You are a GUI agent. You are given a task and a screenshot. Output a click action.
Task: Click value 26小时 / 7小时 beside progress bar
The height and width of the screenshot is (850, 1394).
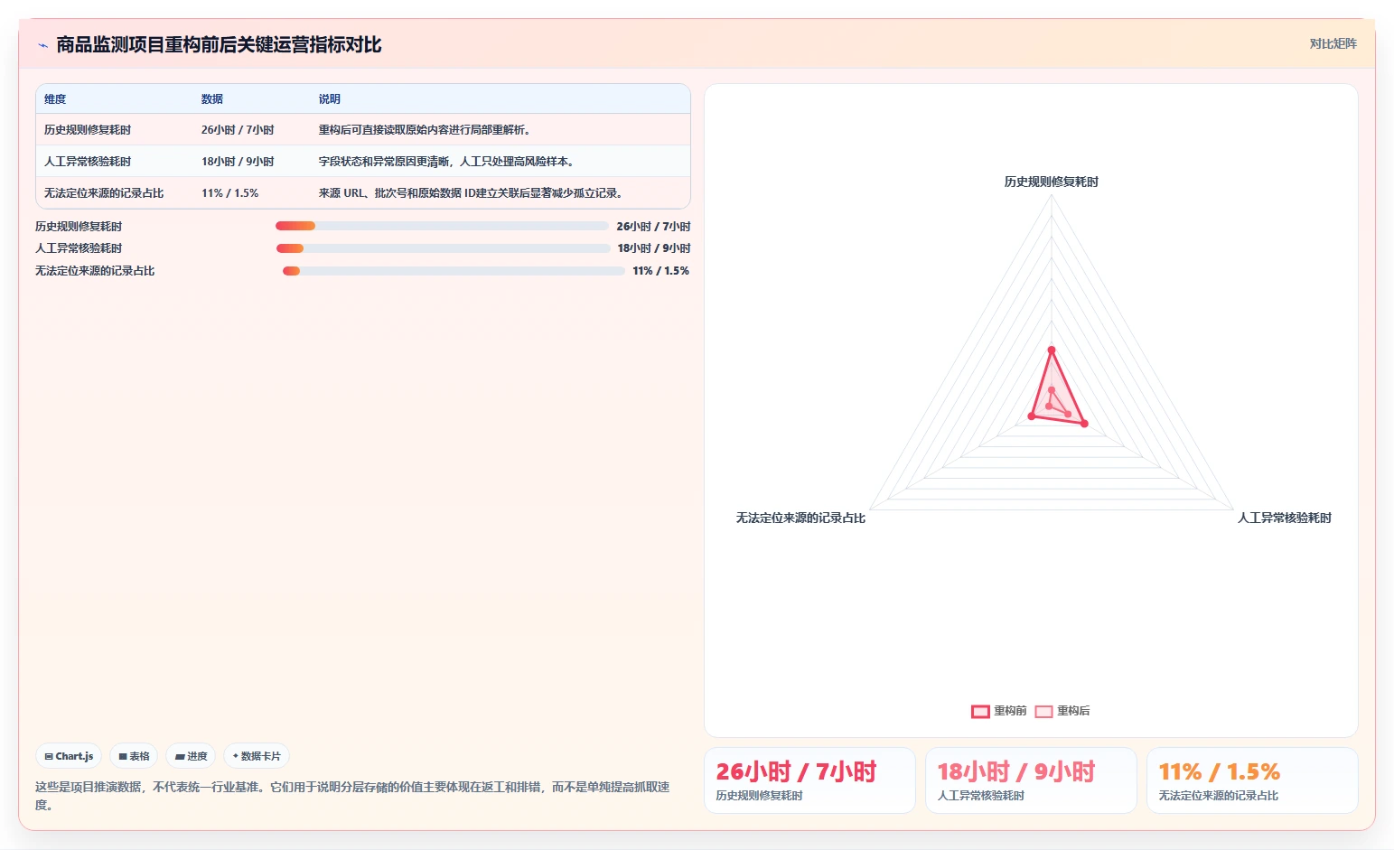click(x=653, y=227)
